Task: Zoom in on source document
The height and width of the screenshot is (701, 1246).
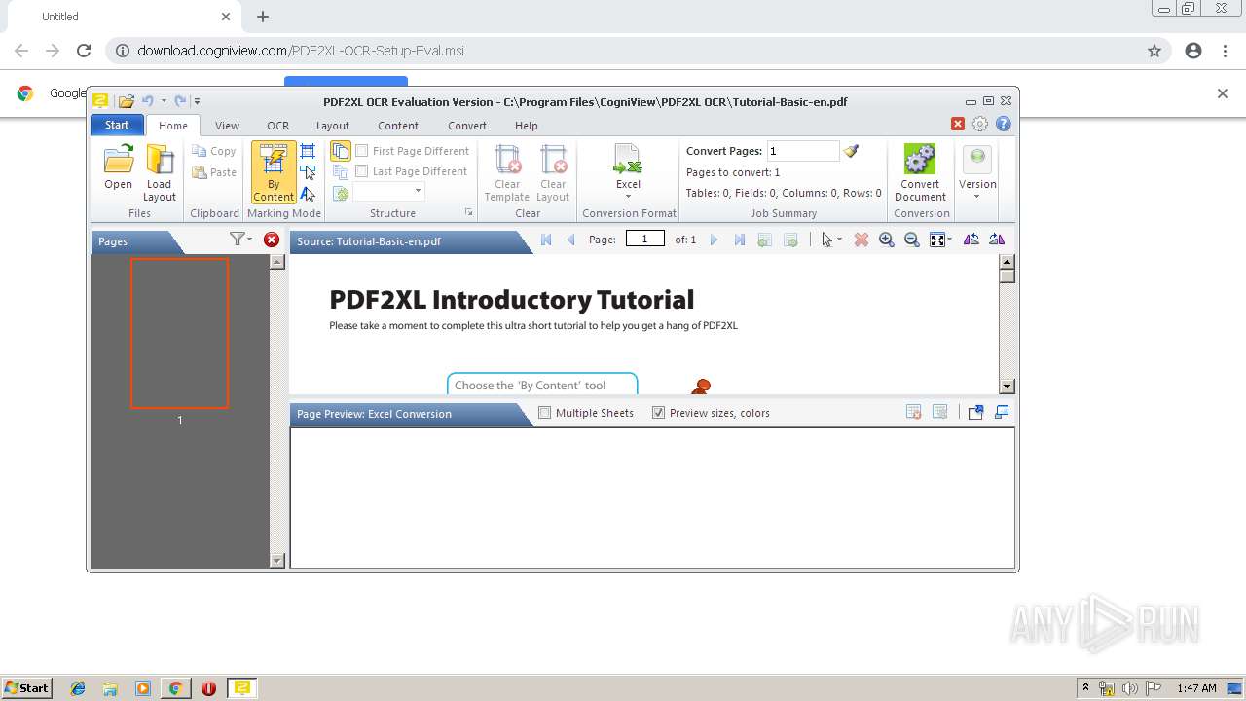Action: (887, 240)
